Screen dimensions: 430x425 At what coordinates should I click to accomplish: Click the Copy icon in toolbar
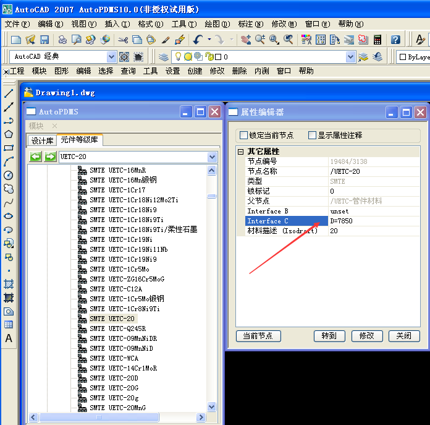pyautogui.click(x=137, y=40)
